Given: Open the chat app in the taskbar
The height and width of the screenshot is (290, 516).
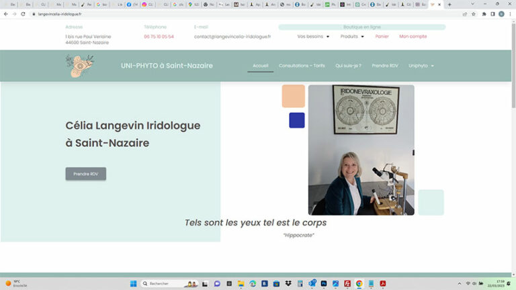Looking at the screenshot, I should (x=217, y=283).
